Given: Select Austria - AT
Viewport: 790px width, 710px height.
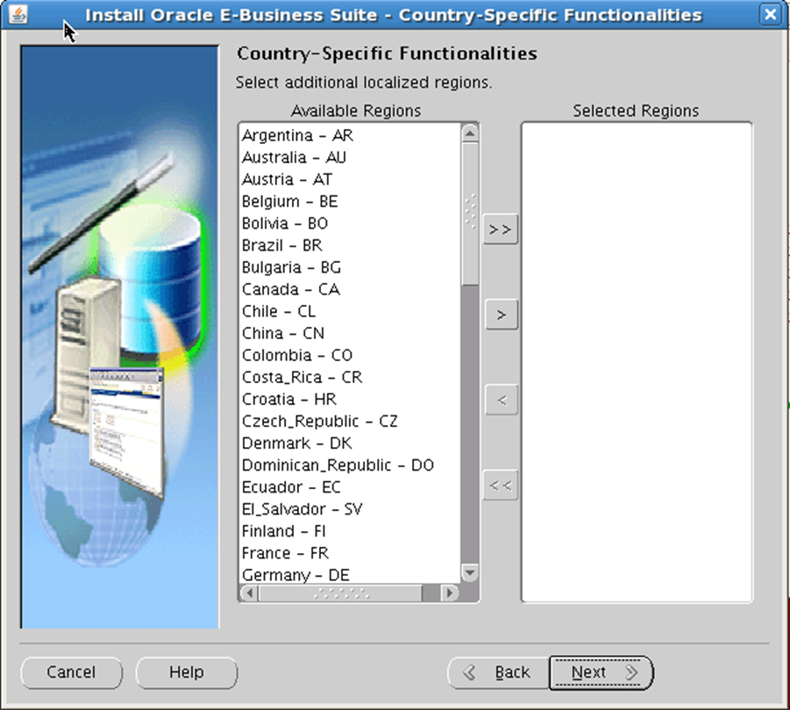Looking at the screenshot, I should click(x=350, y=180).
